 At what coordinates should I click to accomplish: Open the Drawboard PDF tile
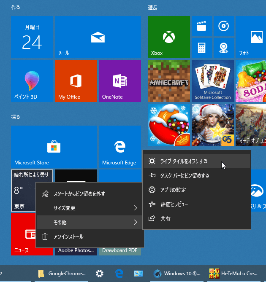coord(120,251)
